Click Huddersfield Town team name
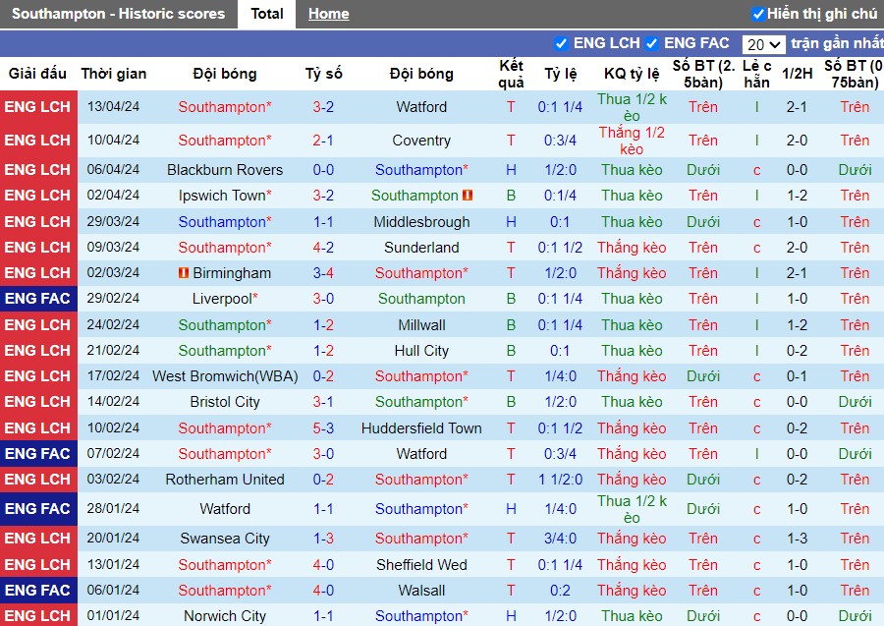Screen dimensions: 884x626 421,428
